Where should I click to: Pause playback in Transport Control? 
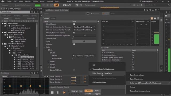pyautogui.click(x=58, y=93)
